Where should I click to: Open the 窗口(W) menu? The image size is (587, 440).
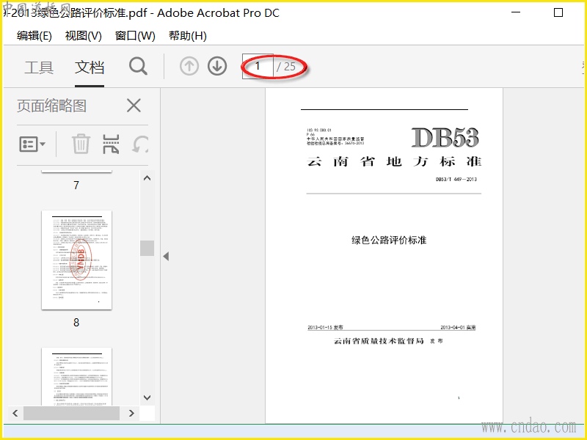(135, 36)
